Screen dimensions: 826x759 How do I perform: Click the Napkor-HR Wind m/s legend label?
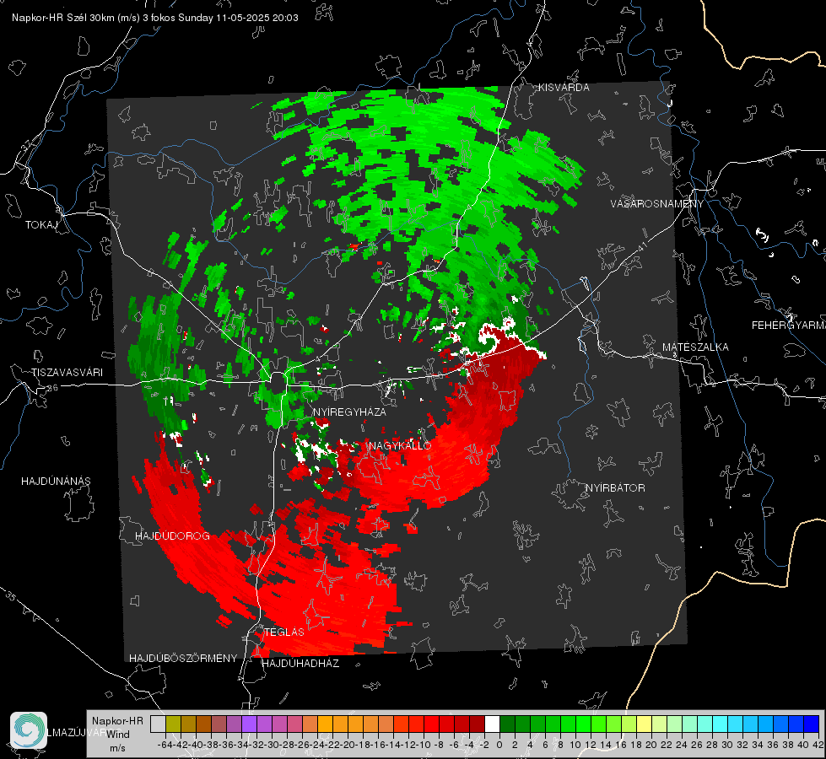point(117,735)
